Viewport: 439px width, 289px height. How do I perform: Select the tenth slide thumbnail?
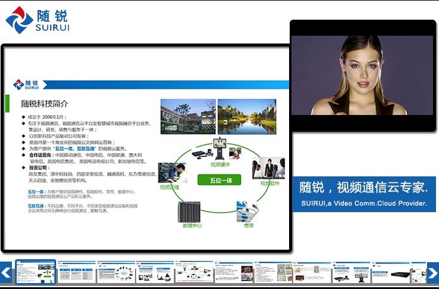pyautogui.click(x=389, y=272)
